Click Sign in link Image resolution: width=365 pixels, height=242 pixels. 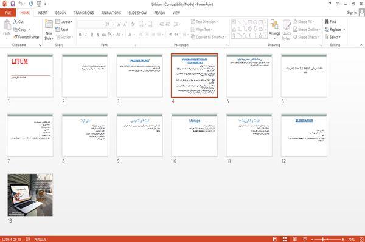tap(352, 13)
